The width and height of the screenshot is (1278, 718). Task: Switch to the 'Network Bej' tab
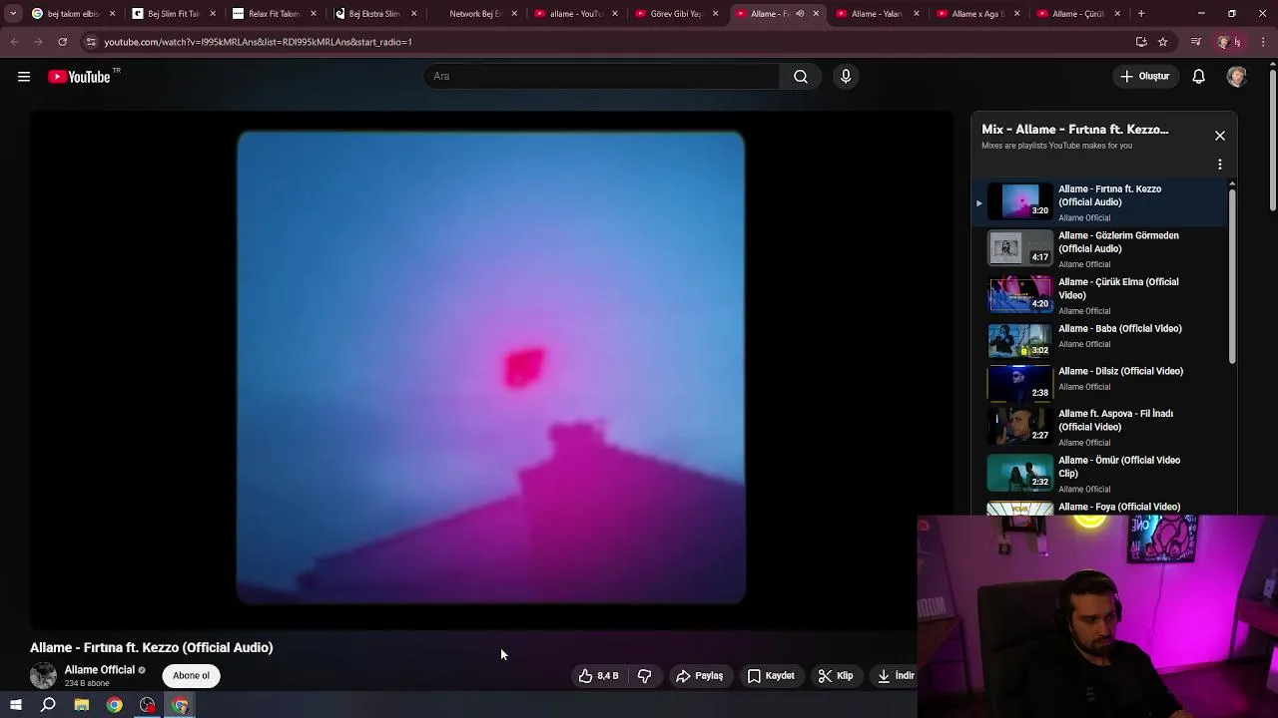tap(474, 14)
